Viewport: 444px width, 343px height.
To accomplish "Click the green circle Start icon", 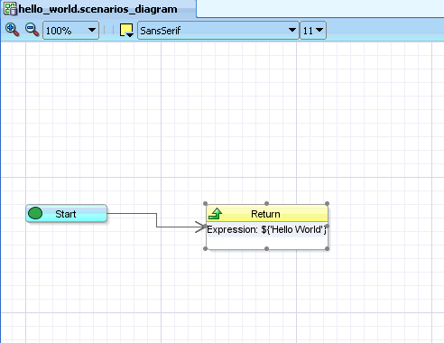I will [x=35, y=214].
